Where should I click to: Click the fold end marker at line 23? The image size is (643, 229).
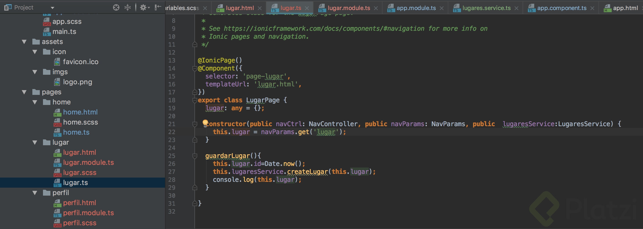pyautogui.click(x=195, y=140)
